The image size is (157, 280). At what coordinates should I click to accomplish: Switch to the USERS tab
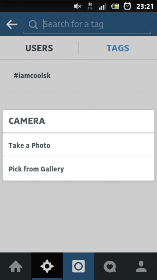[x=39, y=48]
